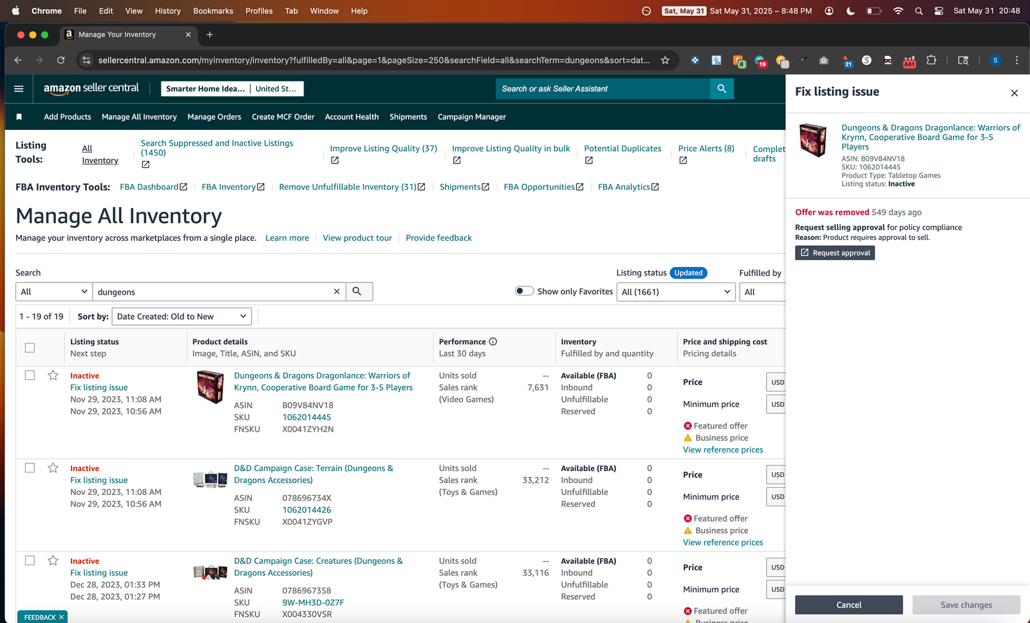The width and height of the screenshot is (1030, 623).
Task: Select the Campaign Case Creatures row checkbox
Action: coord(30,561)
